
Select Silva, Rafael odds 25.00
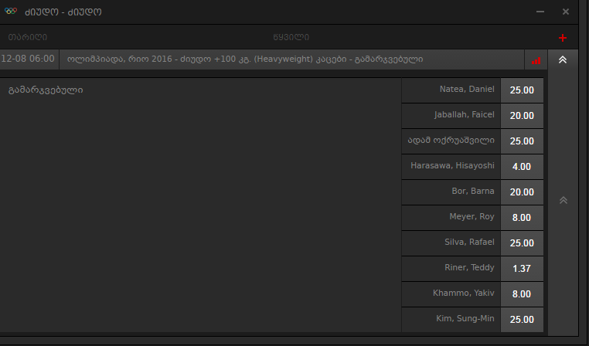tap(522, 243)
